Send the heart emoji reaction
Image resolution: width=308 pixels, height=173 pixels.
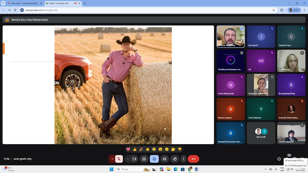coord(128,149)
